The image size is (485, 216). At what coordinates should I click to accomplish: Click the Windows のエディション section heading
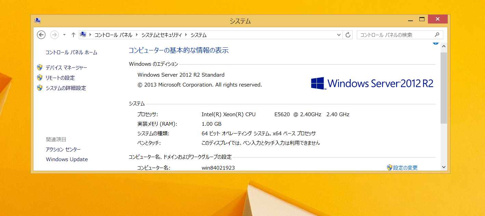click(153, 64)
